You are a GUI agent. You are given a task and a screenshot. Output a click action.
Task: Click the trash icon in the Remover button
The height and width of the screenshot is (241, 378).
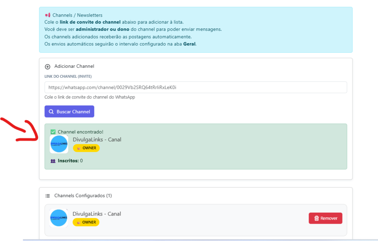tap(316, 219)
